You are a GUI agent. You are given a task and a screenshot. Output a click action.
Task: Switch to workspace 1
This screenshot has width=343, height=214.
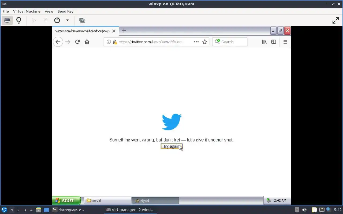[x=12, y=210]
